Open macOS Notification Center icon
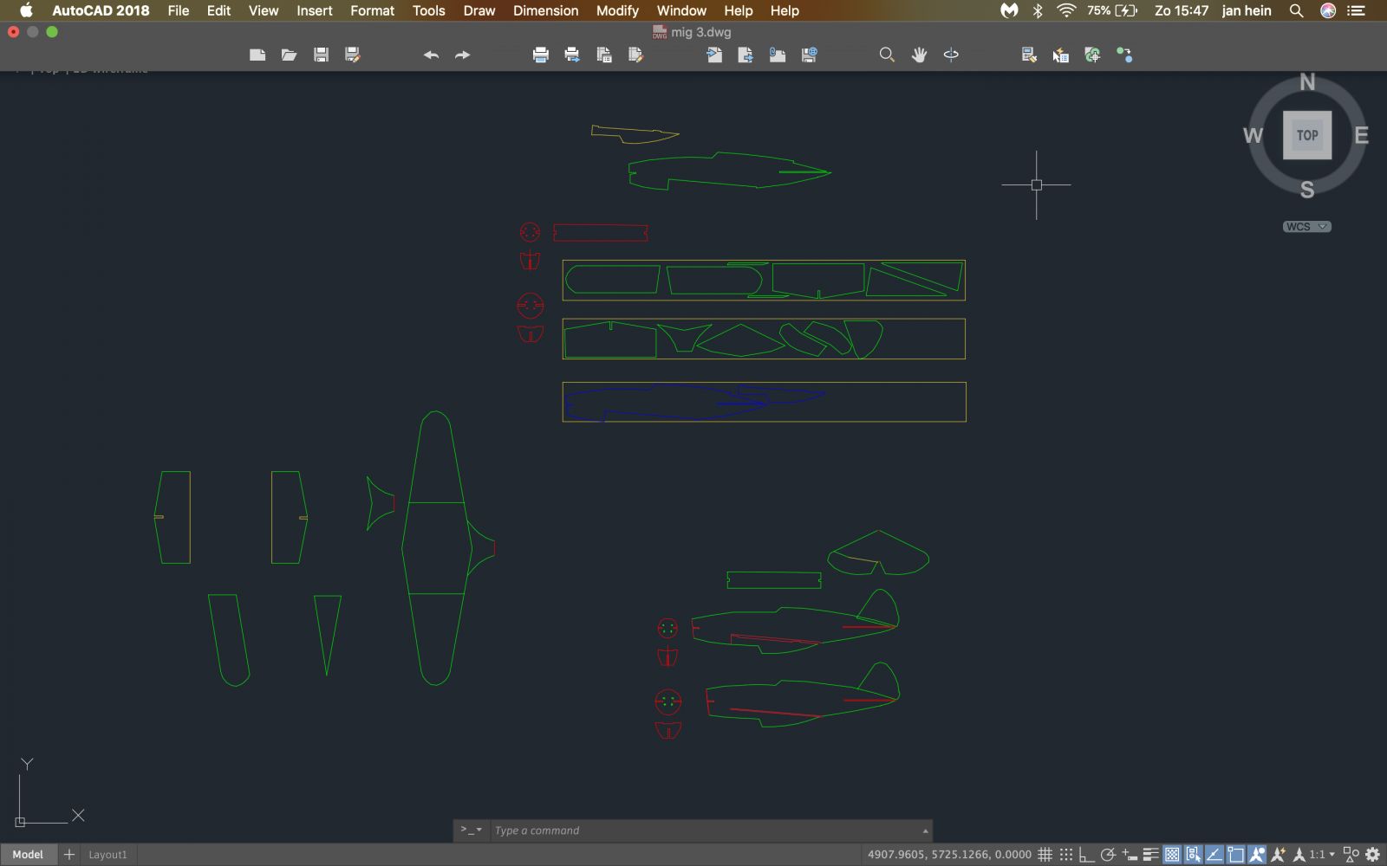 (x=1356, y=10)
